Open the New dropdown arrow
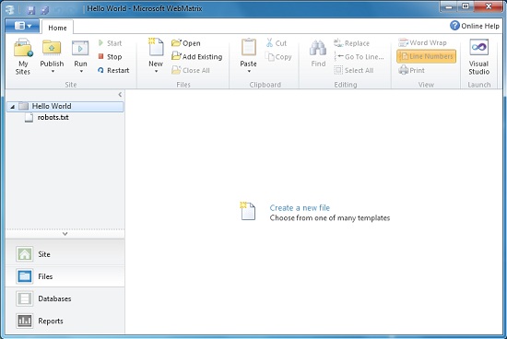Image resolution: width=507 pixels, height=339 pixels. (x=156, y=72)
